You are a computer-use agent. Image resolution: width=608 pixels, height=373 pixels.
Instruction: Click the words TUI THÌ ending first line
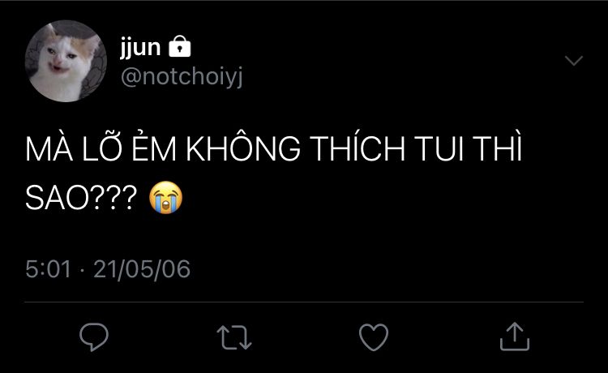[x=468, y=148]
